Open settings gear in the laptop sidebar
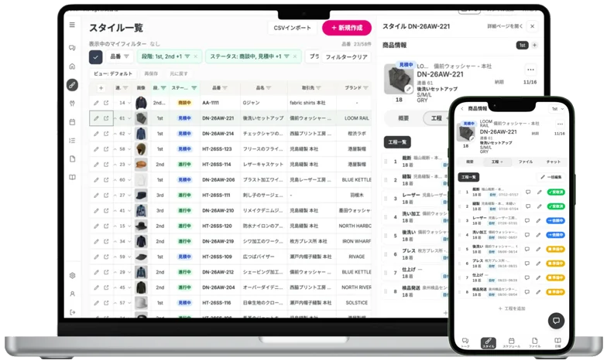607x364 pixels. tap(73, 275)
